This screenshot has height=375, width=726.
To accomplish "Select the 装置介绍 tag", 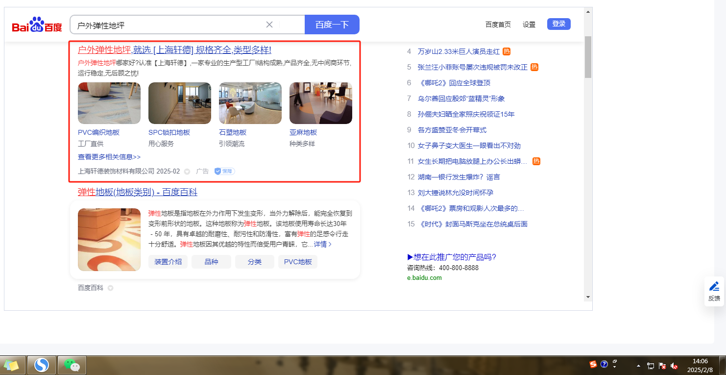I will pyautogui.click(x=168, y=262).
